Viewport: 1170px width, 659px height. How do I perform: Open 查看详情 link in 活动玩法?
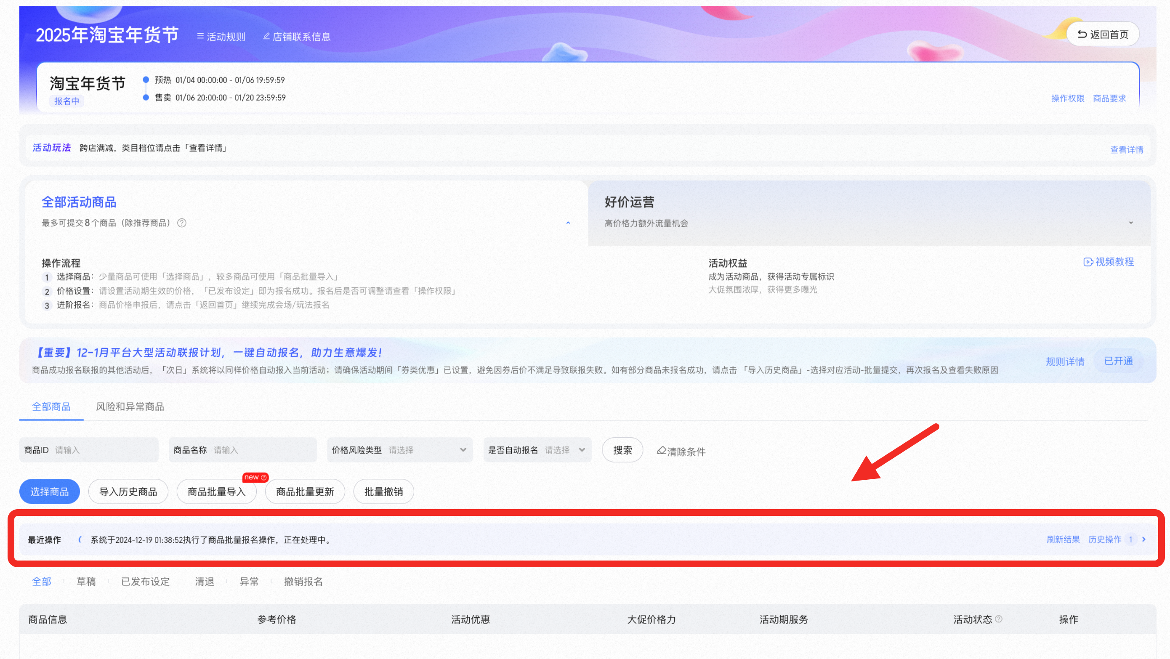coord(1126,150)
